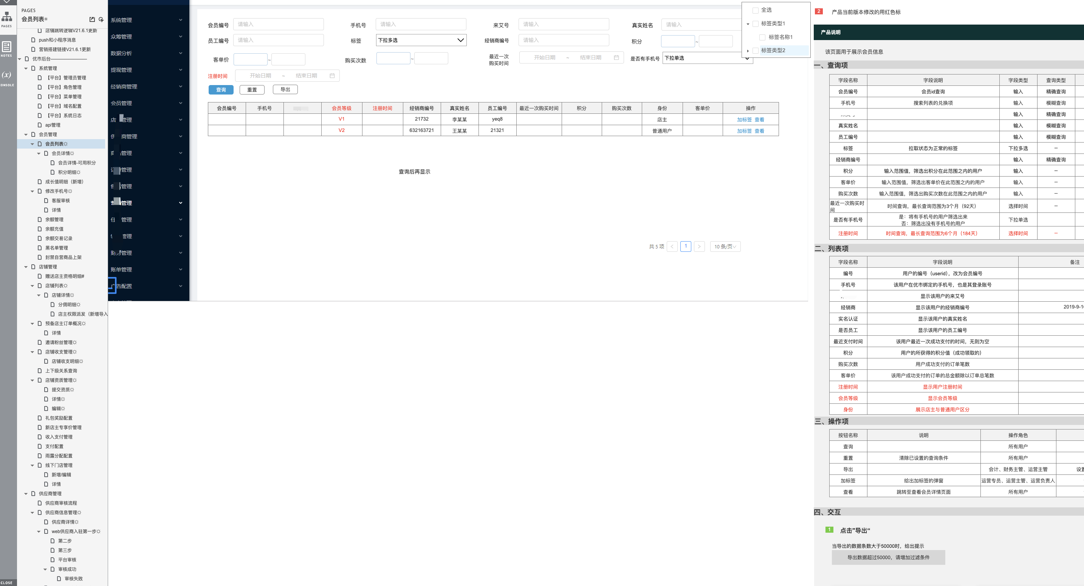Select 【平台】角色管理 page in tree
The width and height of the screenshot is (1084, 586).
(63, 87)
